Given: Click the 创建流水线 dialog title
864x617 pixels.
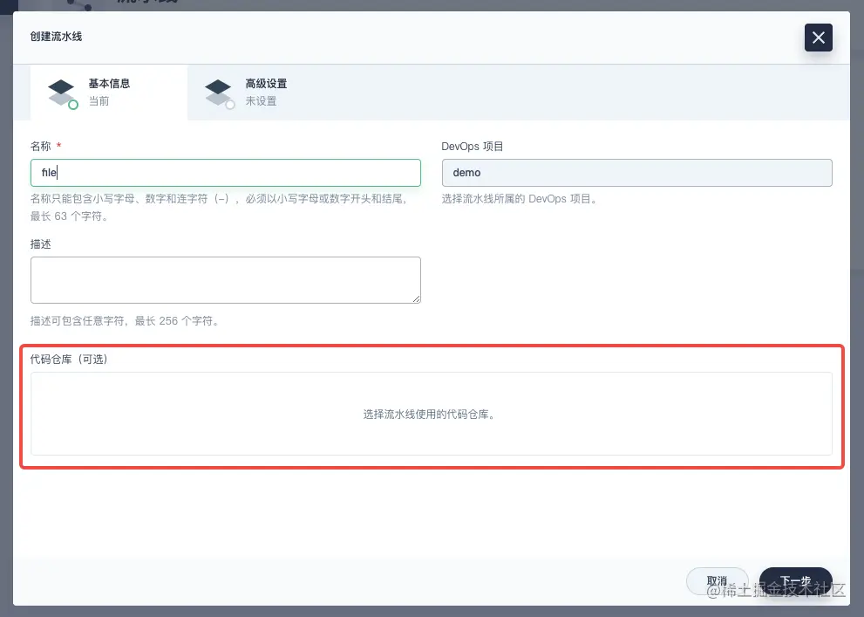Looking at the screenshot, I should tap(56, 37).
